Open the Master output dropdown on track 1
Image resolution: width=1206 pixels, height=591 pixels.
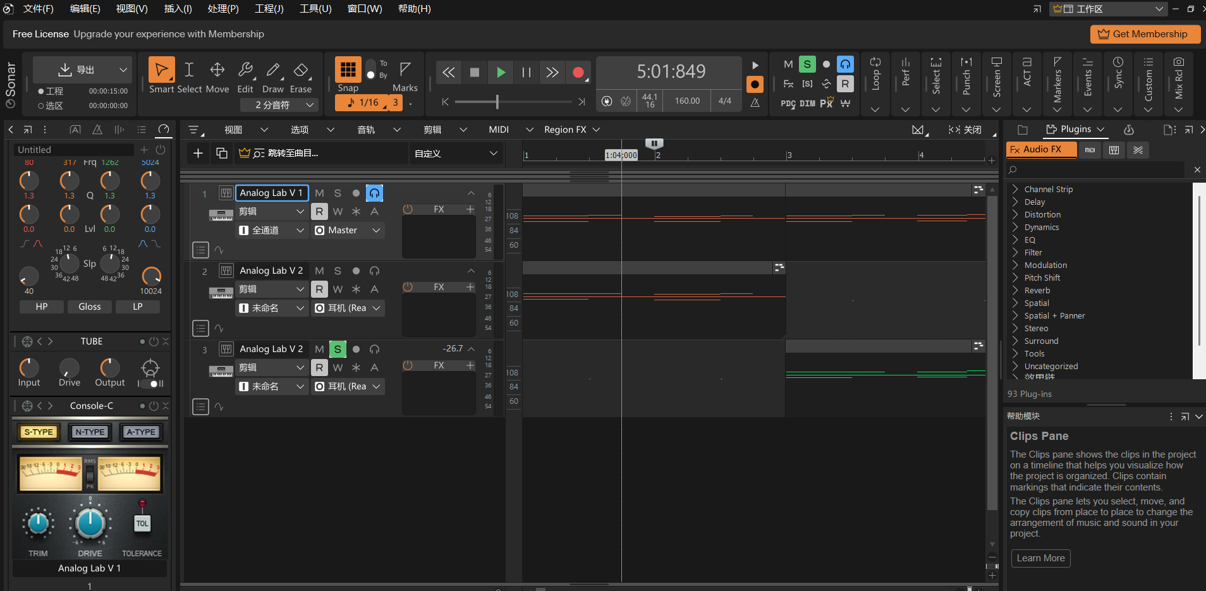click(x=348, y=230)
